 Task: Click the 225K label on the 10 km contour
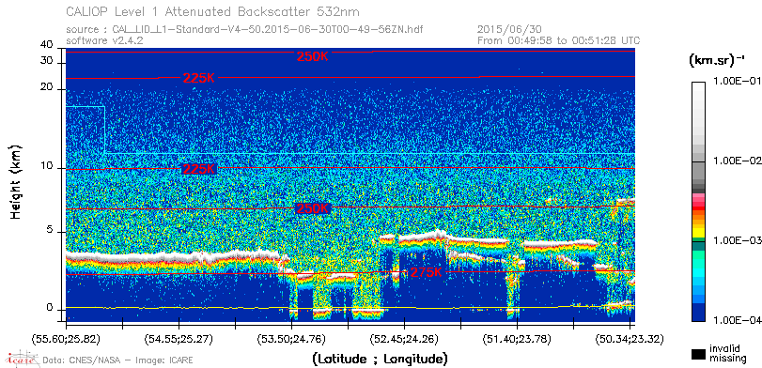click(198, 169)
